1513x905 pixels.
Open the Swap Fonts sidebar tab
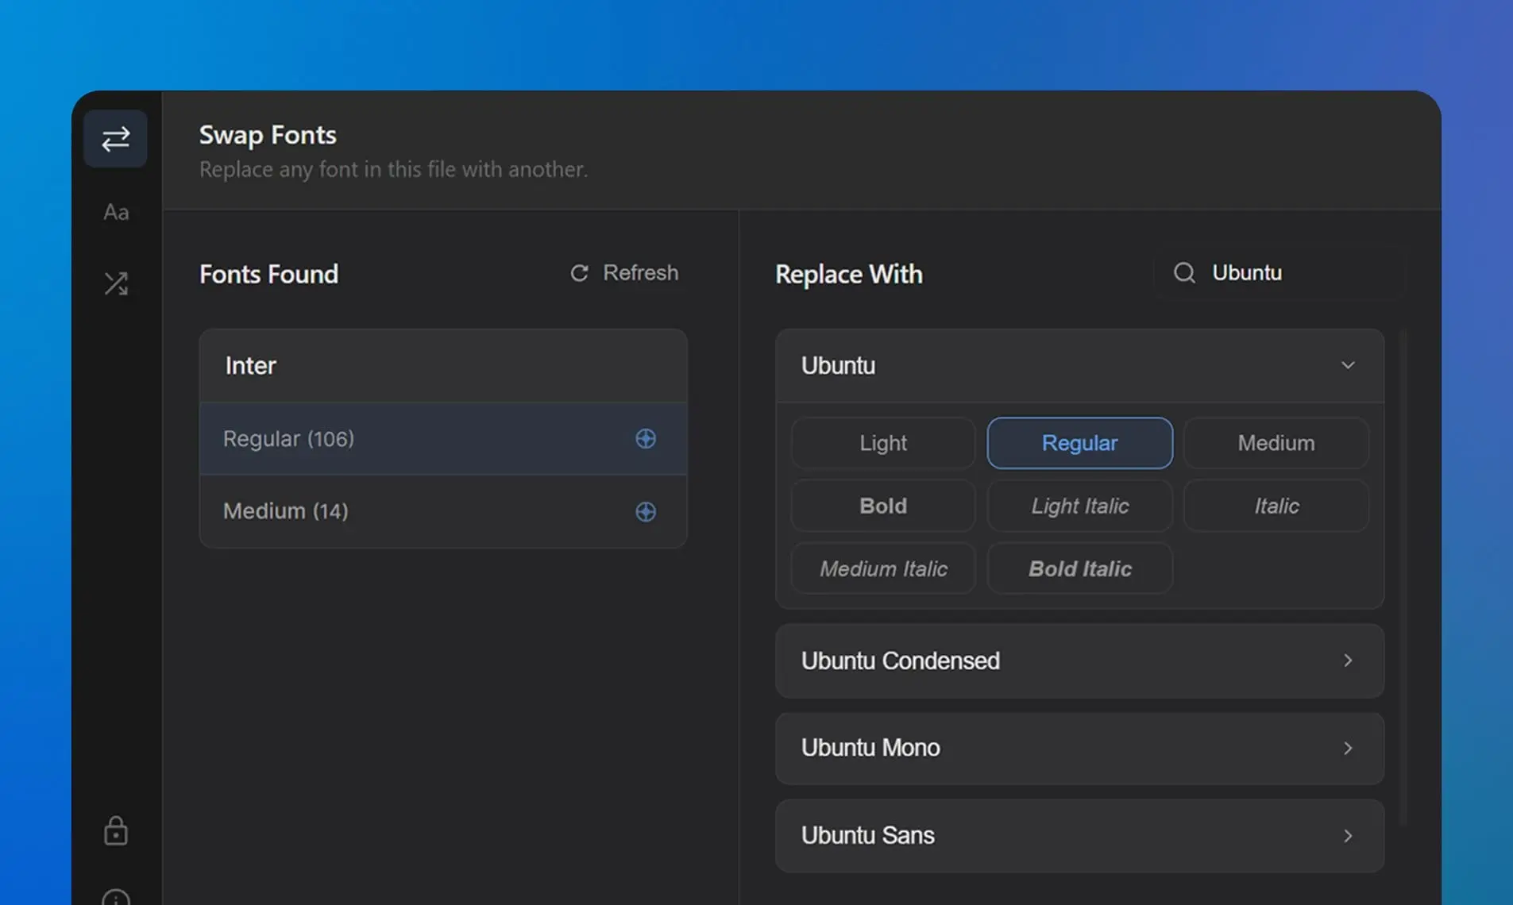115,139
